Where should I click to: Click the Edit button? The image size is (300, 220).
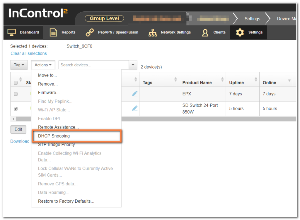18,129
